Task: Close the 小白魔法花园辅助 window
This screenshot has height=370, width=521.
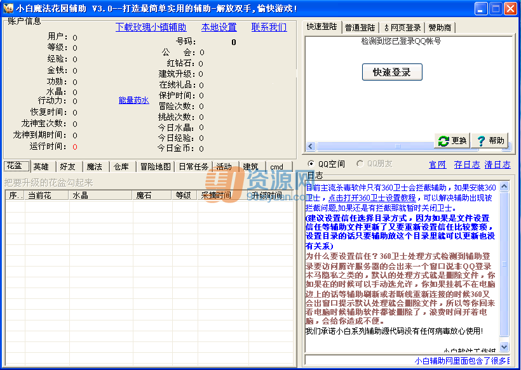Action: click(x=510, y=9)
